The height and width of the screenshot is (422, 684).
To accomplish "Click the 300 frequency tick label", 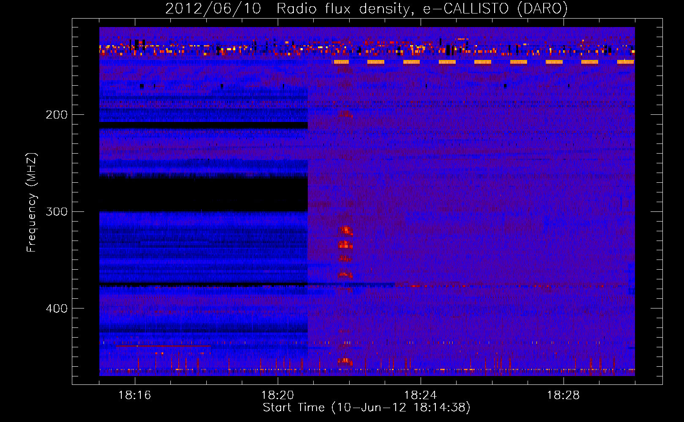I will click(57, 211).
